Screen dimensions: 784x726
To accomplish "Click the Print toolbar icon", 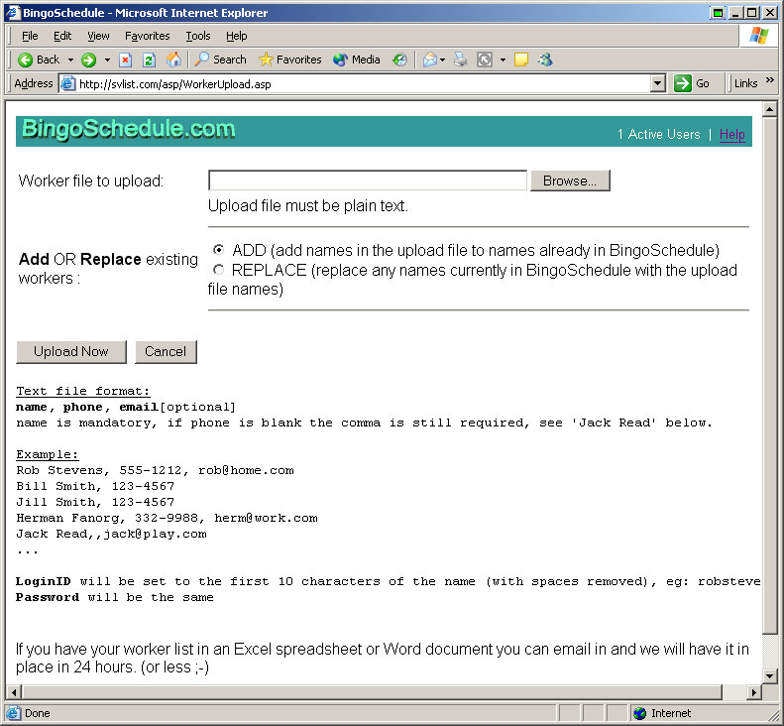I will [461, 60].
